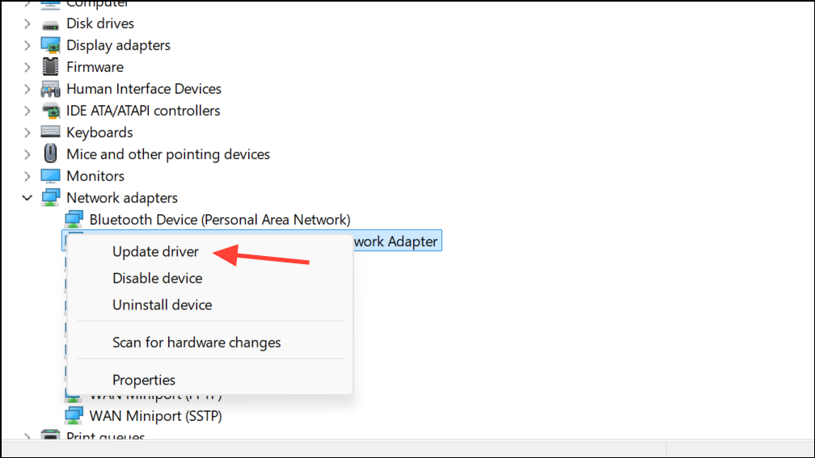
Task: Click the mouse icon for pointing devices
Action: click(50, 154)
